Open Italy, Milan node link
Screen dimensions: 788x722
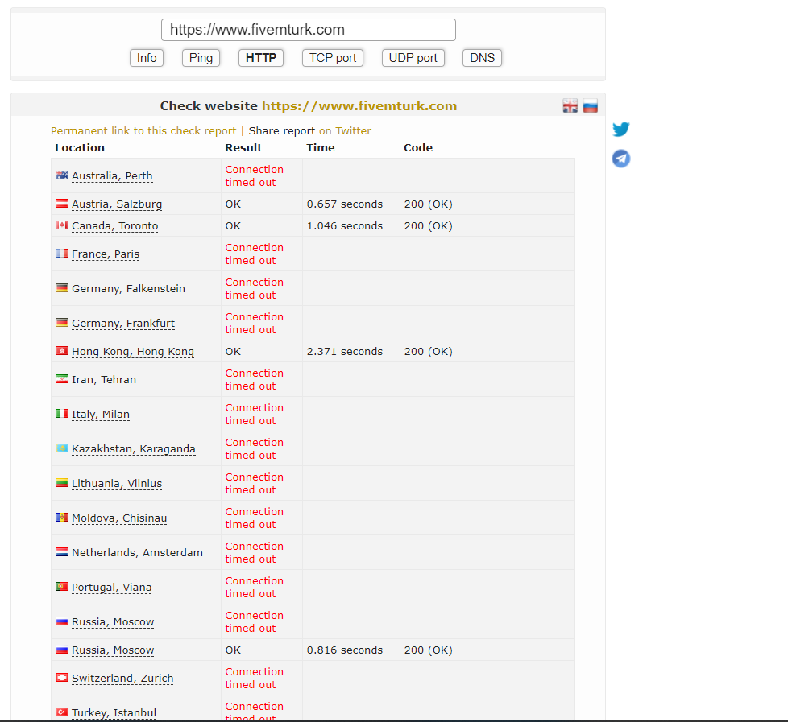click(101, 415)
